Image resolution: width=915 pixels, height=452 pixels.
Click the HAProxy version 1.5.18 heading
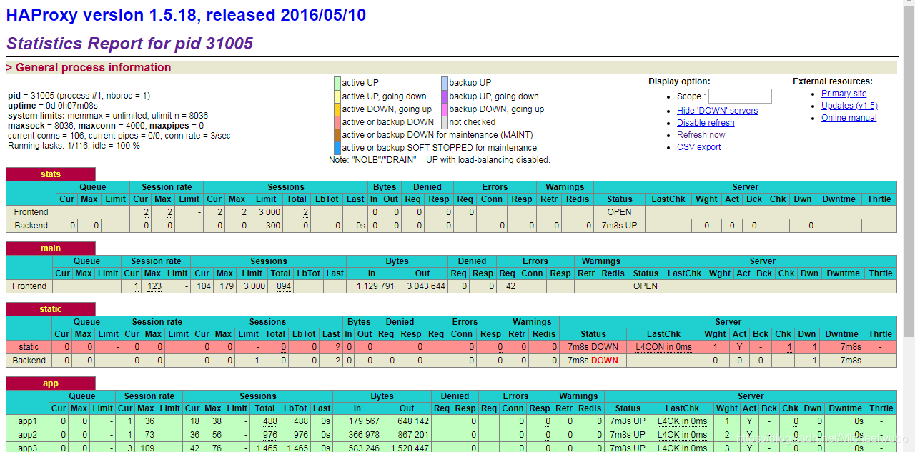coord(187,14)
